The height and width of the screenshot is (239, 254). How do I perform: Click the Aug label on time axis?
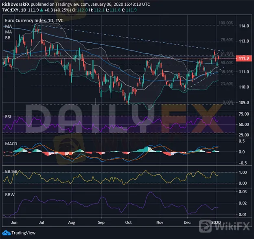point(72,223)
